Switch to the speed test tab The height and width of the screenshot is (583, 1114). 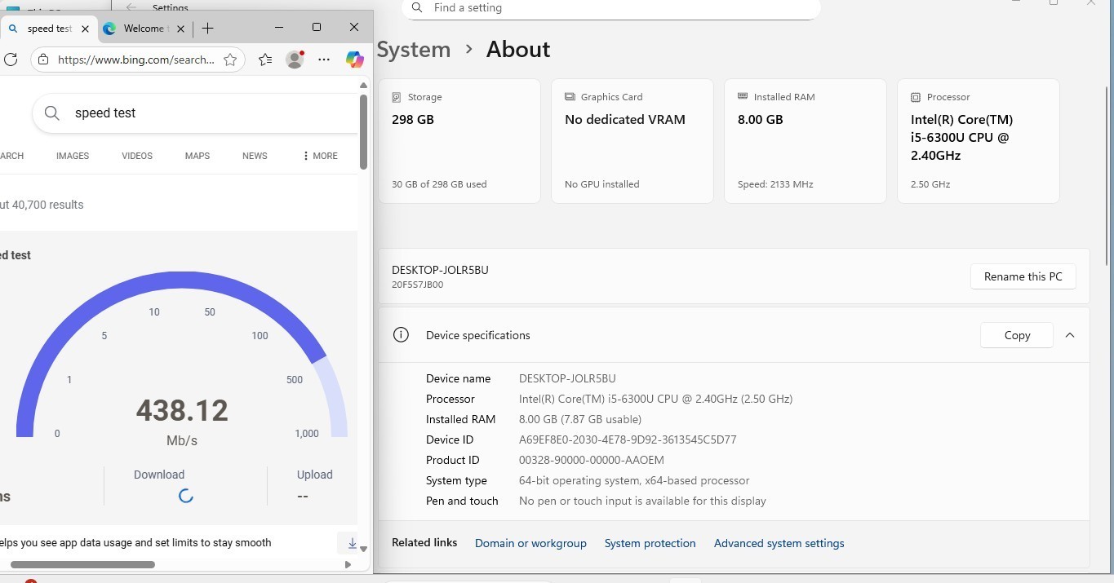[x=49, y=29]
